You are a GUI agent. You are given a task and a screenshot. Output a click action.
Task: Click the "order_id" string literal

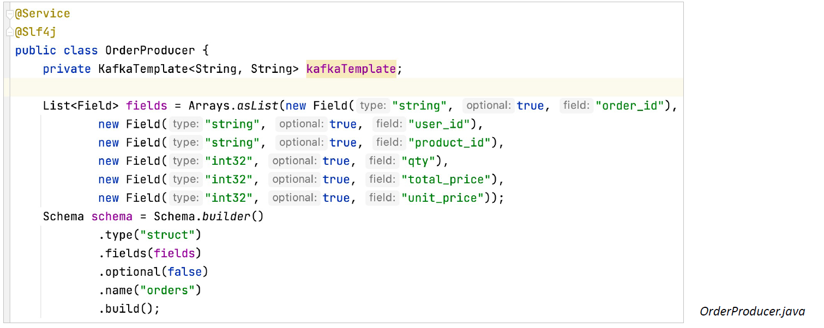tap(630, 106)
